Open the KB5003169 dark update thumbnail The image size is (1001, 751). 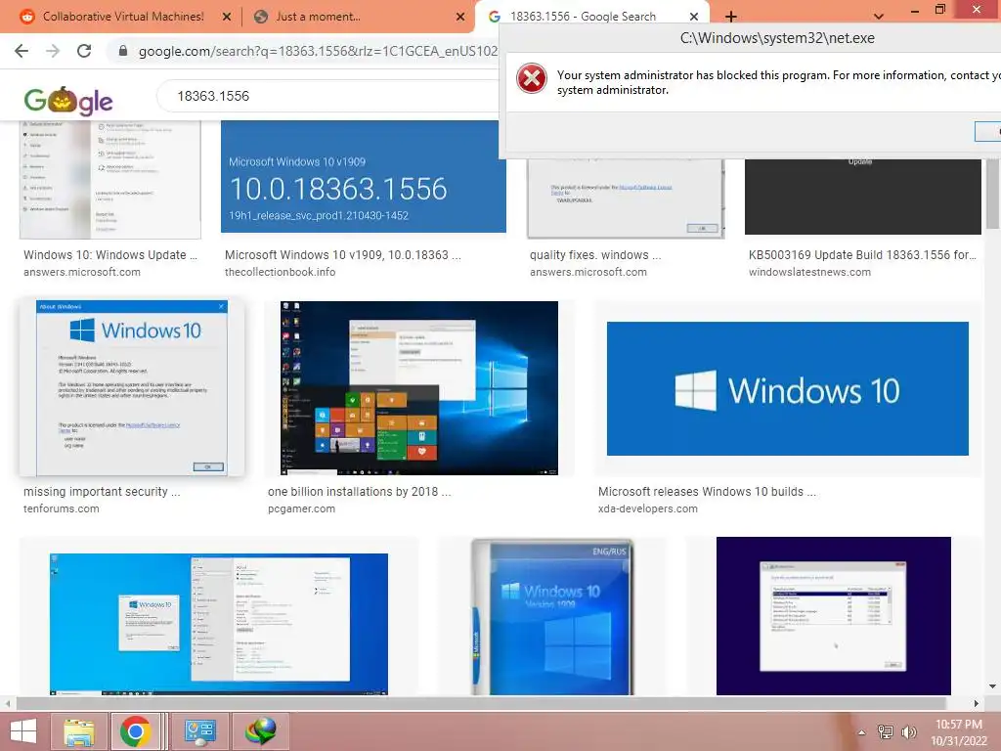tap(862, 197)
